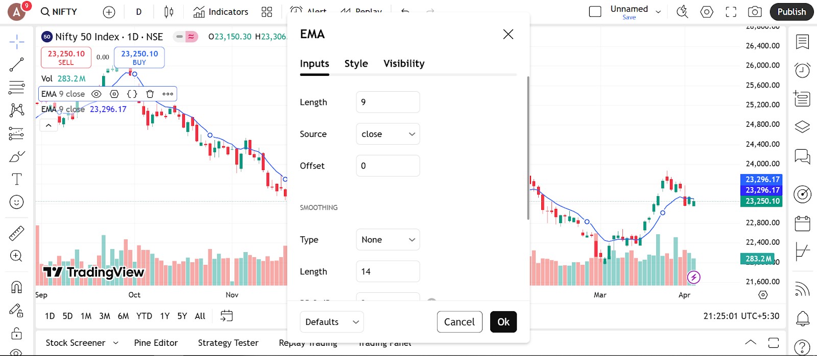Open the Defaults dropdown
817x356 pixels.
(x=332, y=322)
